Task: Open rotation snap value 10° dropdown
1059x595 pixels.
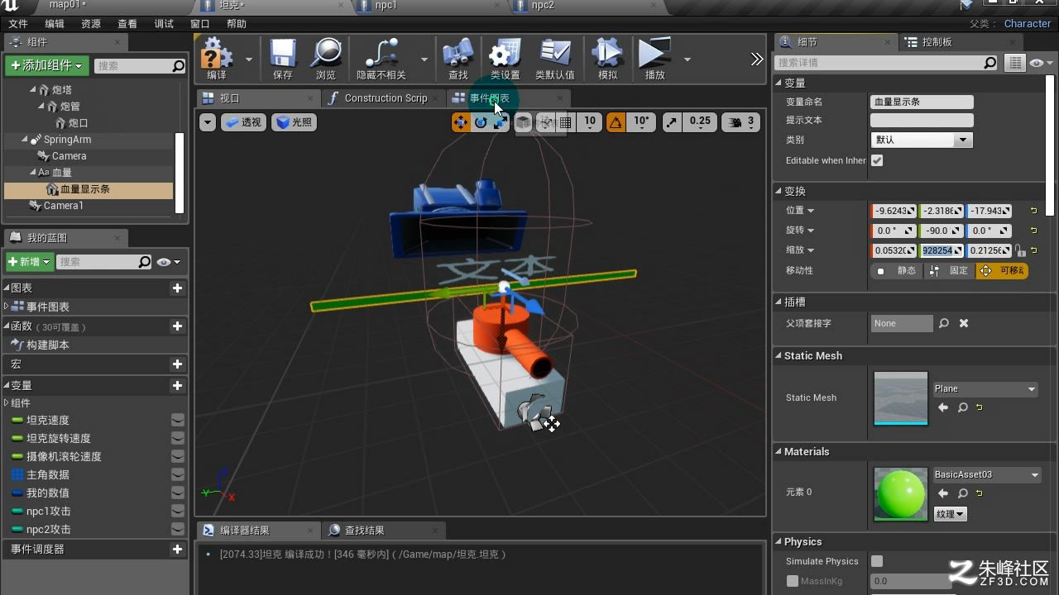Action: (x=641, y=121)
